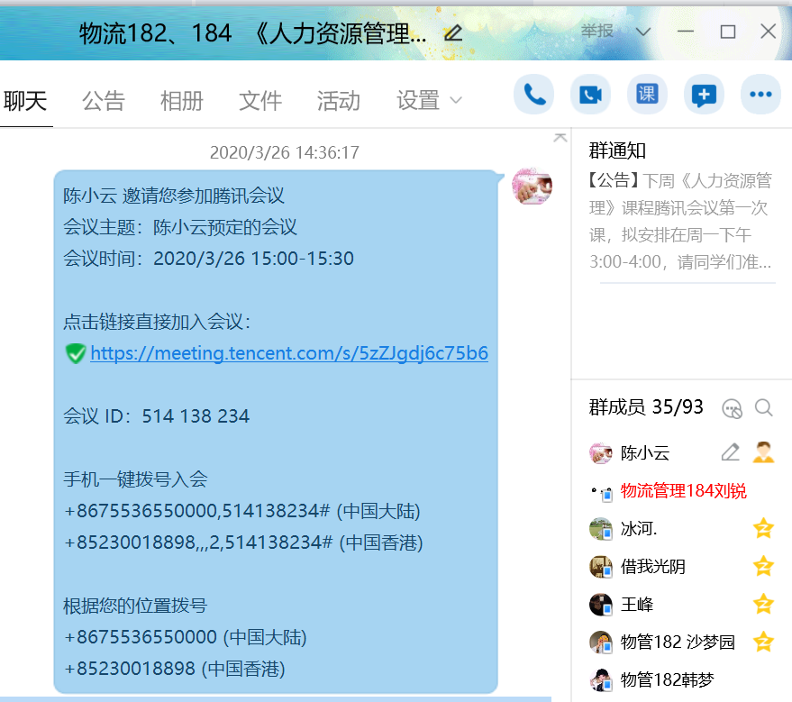Image resolution: width=792 pixels, height=702 pixels.
Task: Click 会议主题:陈小云预定的会议 line
Action: coord(180,227)
